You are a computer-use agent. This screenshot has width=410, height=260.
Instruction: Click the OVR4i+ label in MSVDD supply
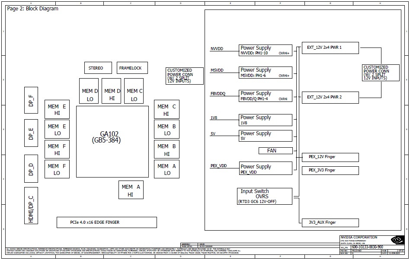(284, 76)
